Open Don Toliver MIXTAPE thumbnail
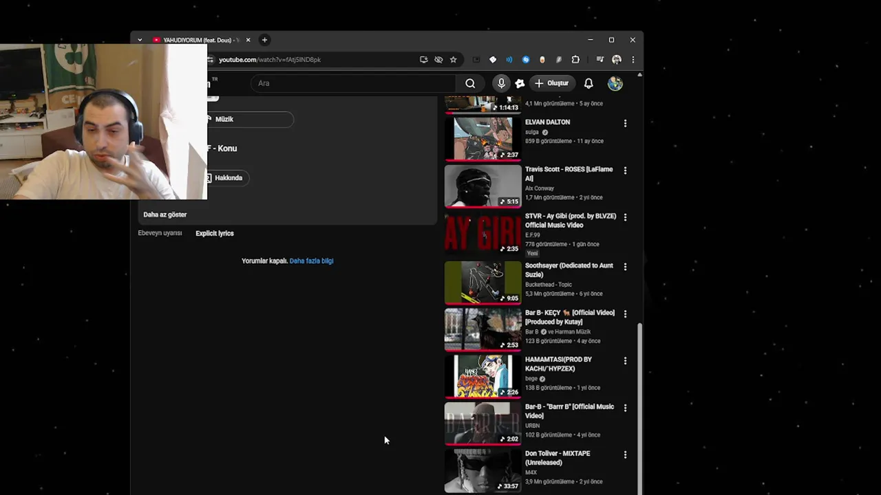The width and height of the screenshot is (881, 495). coord(482,470)
